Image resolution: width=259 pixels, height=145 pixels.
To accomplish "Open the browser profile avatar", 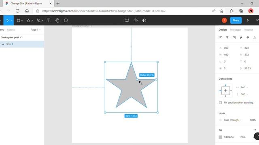I will tap(251, 11).
